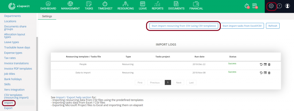This screenshot has height=111, width=294.
Task: Re-run the Data to import log
Action: (261, 73)
